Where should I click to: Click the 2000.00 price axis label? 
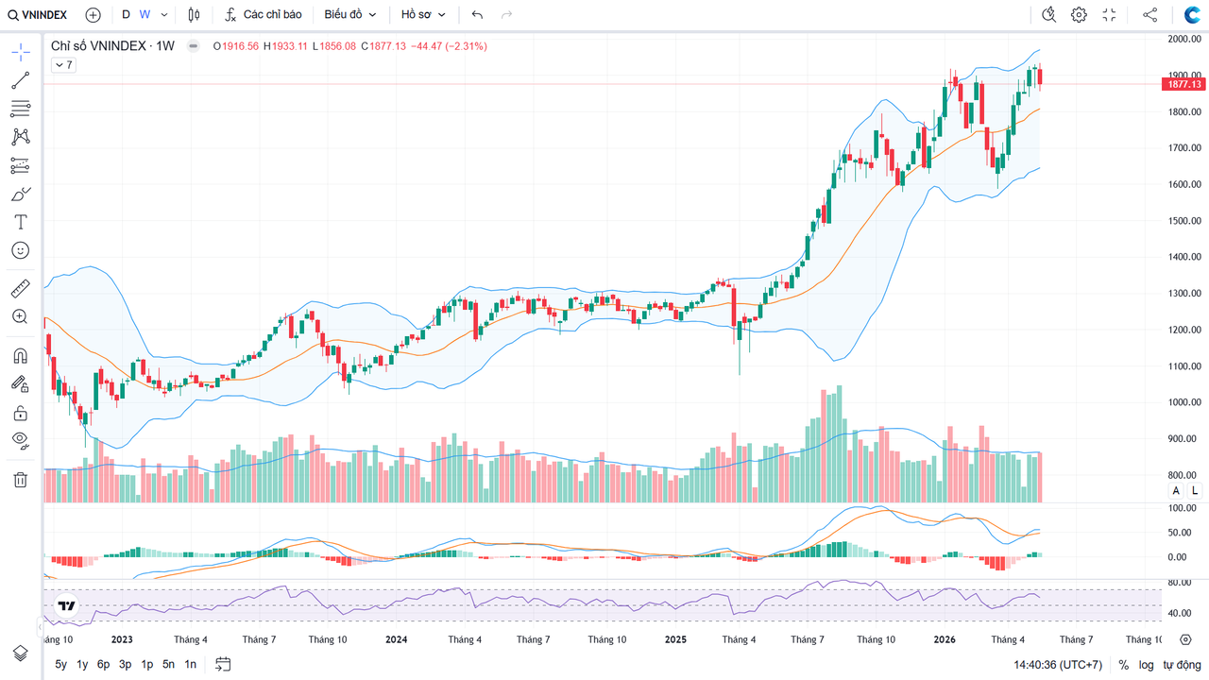pos(1183,39)
